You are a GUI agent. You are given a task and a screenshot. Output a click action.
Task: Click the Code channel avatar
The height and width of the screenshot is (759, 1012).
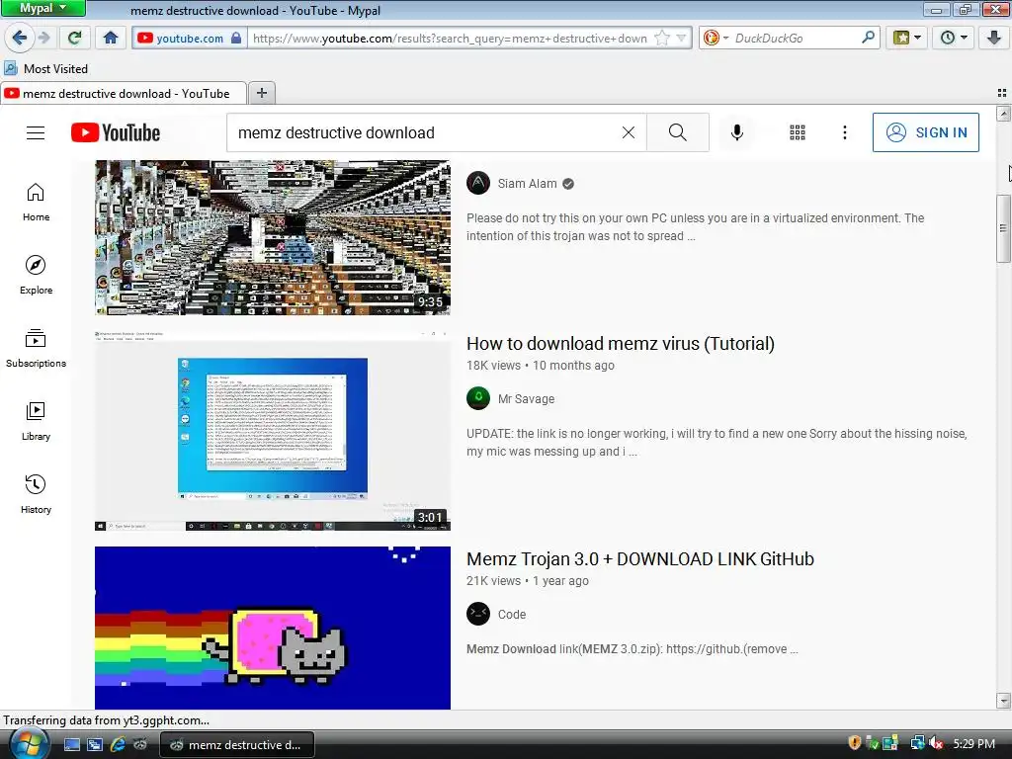tap(478, 614)
